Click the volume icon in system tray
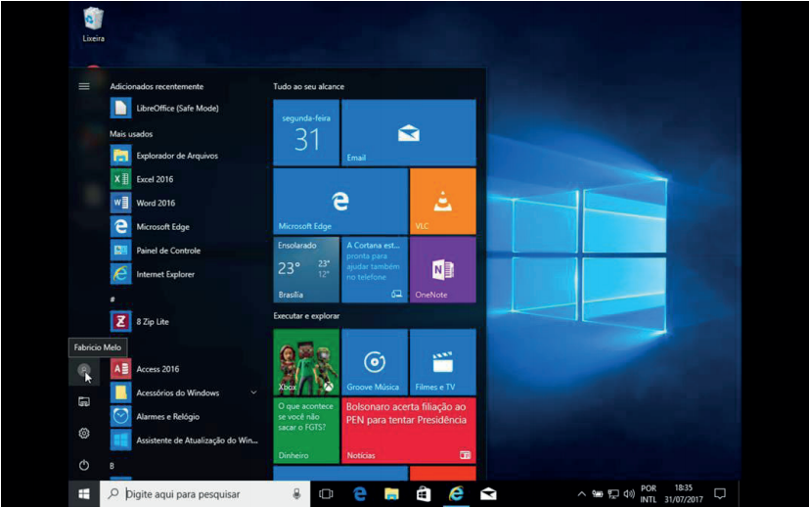 [628, 494]
